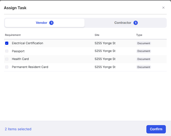Viewport: 171px width, 136px height.
Task: Click the Document tag for Permanent Resident Card
Action: (144, 67)
